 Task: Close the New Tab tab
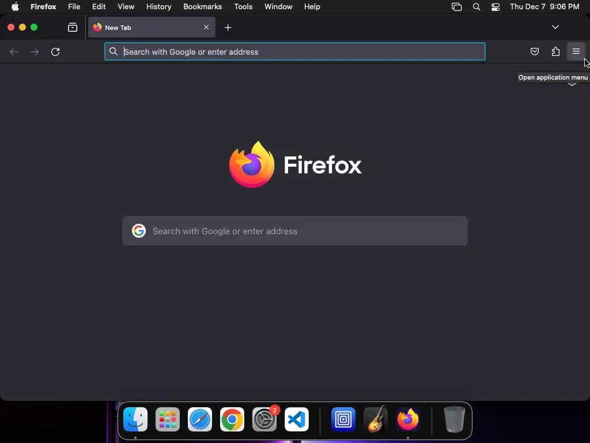point(206,27)
